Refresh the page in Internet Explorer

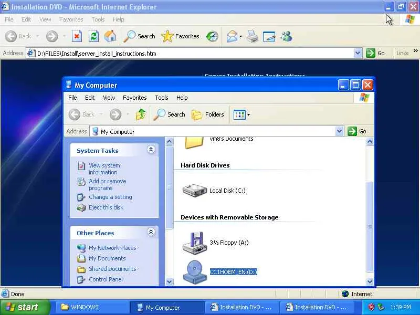[x=94, y=36]
